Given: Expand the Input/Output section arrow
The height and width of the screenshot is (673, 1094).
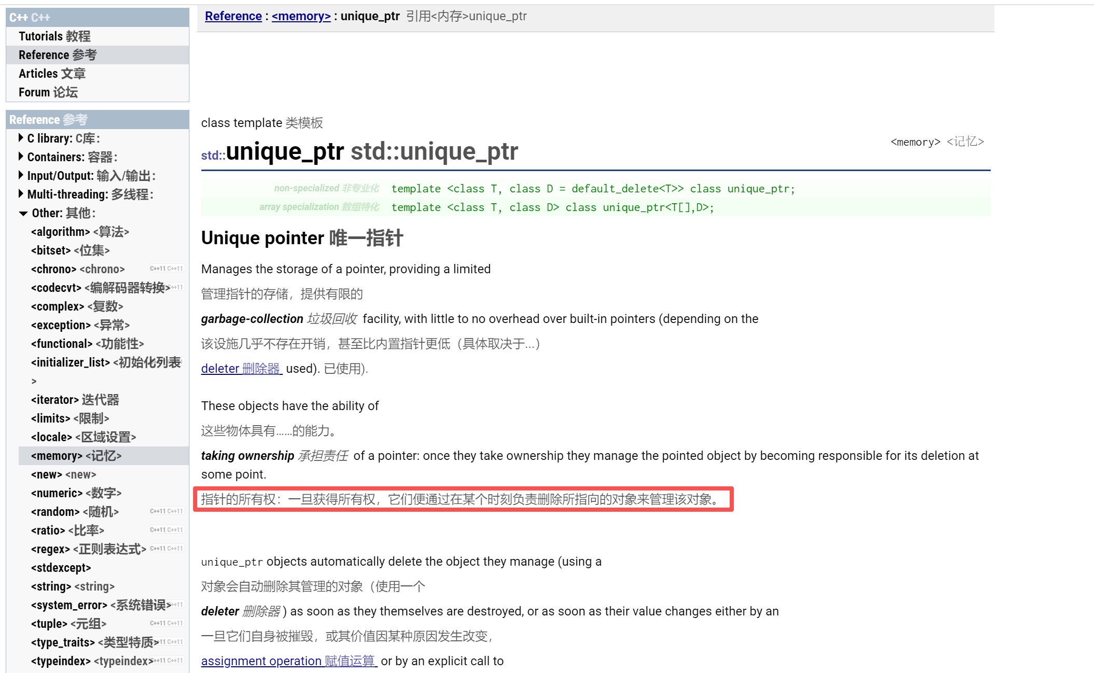Looking at the screenshot, I should (21, 175).
